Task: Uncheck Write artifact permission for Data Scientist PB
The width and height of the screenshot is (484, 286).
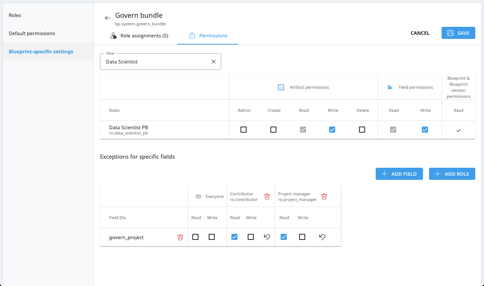Action: (x=332, y=129)
